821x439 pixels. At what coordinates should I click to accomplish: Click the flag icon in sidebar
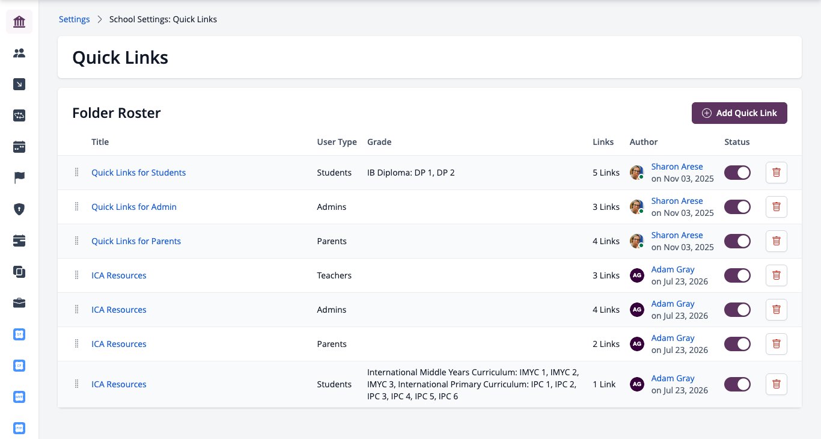19,178
